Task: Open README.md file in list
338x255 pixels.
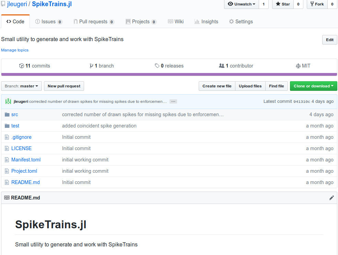Action: coord(25,182)
